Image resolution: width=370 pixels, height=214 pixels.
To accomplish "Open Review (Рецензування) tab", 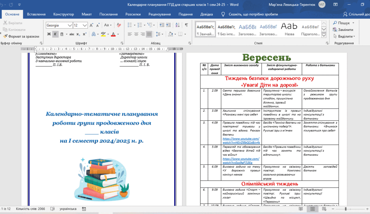I will click(159, 15).
